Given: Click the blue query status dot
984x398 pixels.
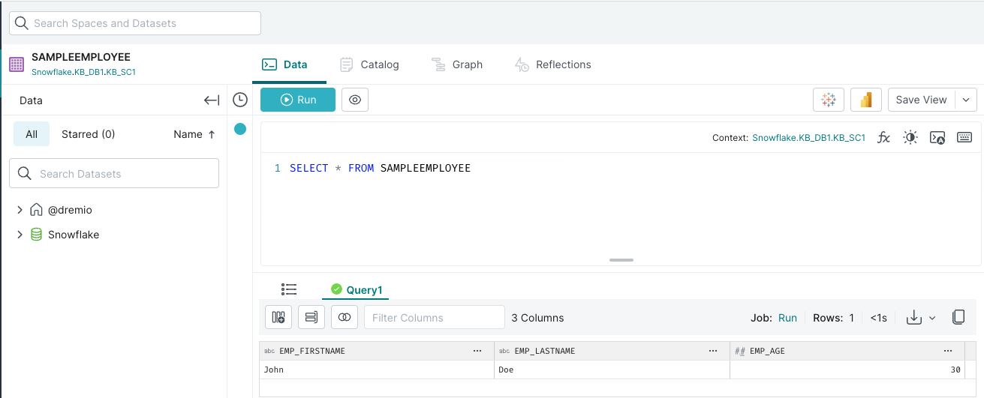Looking at the screenshot, I should [240, 129].
